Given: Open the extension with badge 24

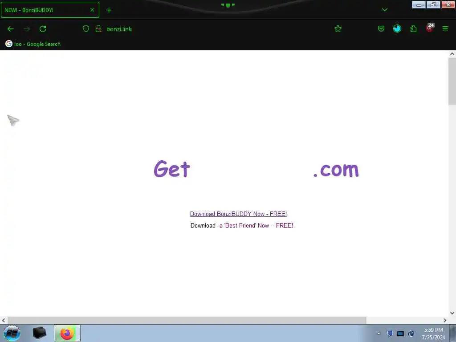Looking at the screenshot, I should [430, 28].
